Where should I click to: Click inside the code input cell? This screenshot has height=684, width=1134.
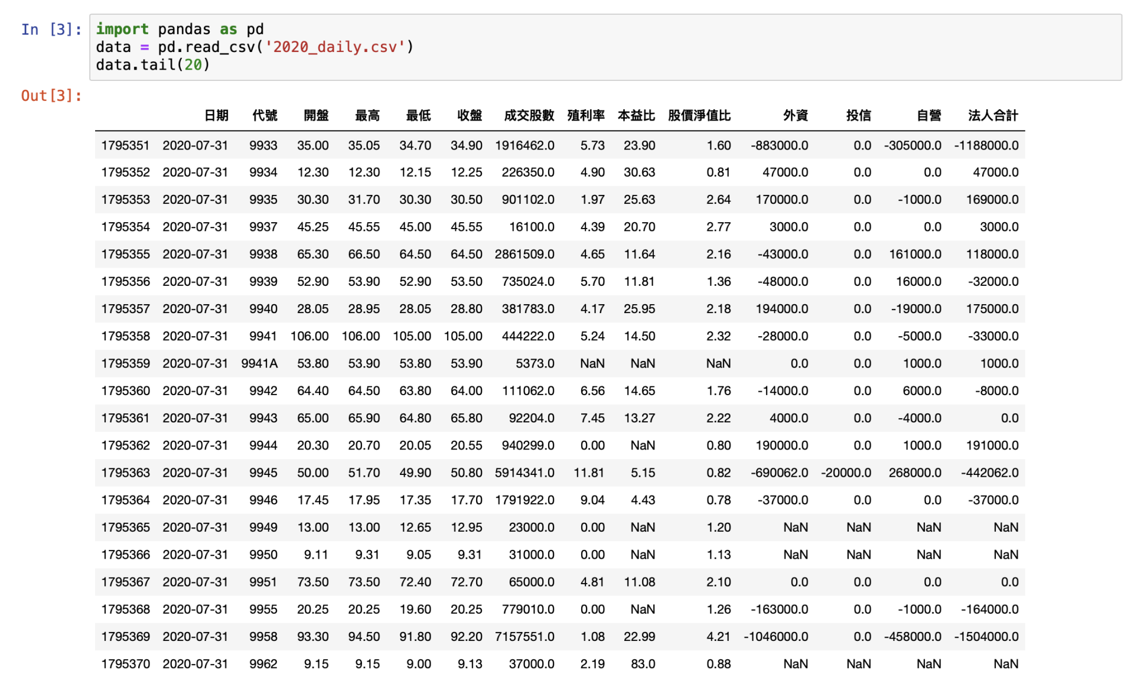[x=605, y=47]
